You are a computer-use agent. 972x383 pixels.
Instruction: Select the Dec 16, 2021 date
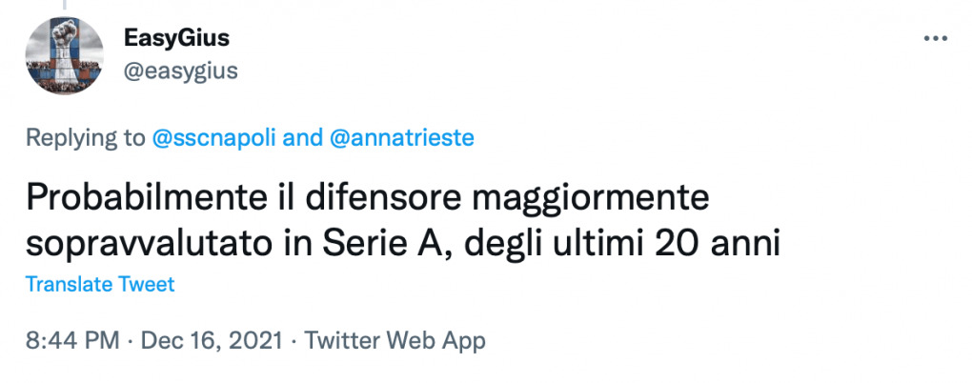pos(210,340)
